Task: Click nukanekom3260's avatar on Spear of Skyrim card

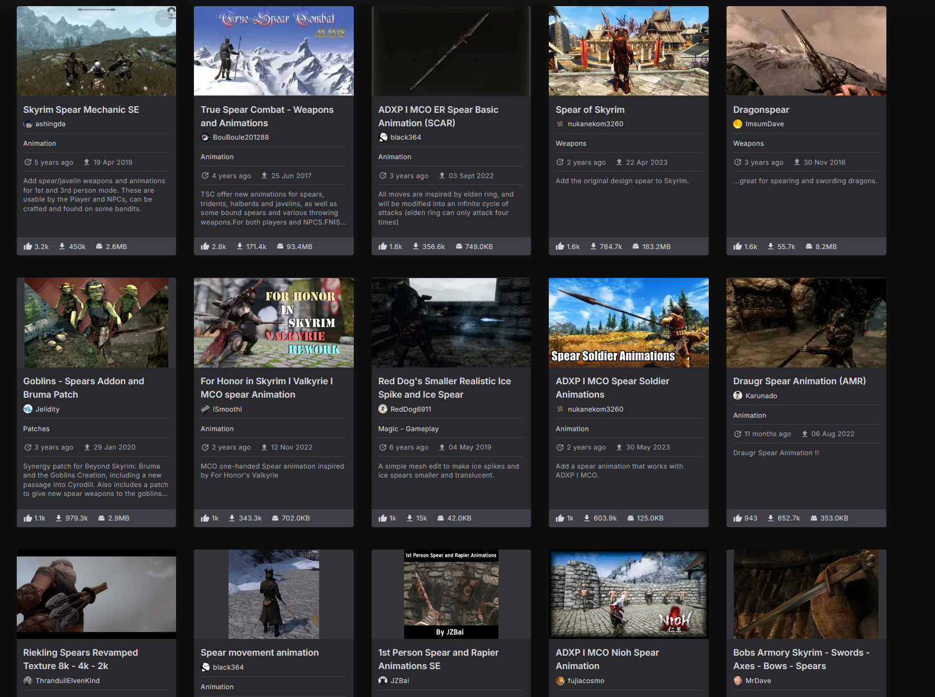Action: coord(560,124)
